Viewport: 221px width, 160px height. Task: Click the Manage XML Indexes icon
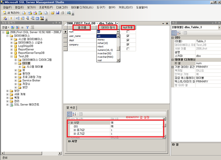32,18
